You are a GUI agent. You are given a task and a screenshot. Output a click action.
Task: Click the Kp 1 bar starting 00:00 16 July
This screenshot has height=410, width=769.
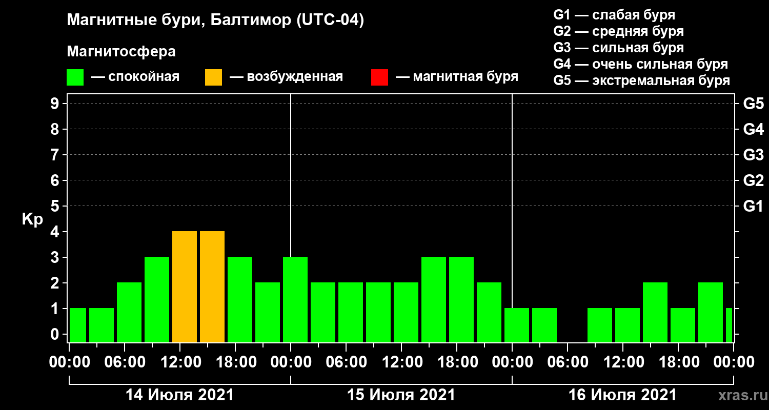pyautogui.click(x=517, y=325)
